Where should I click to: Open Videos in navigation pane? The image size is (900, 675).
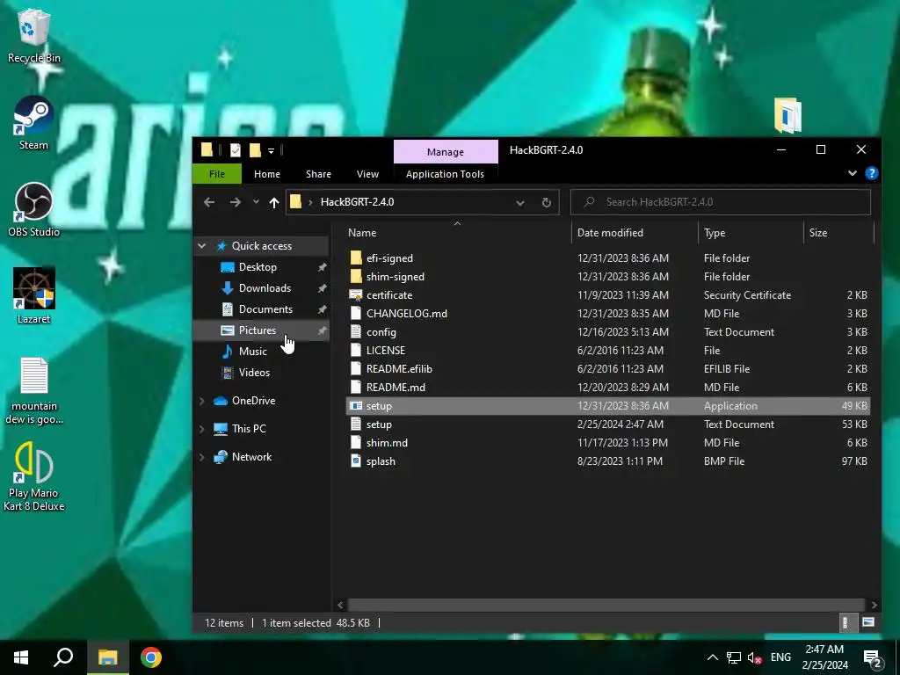254,373
